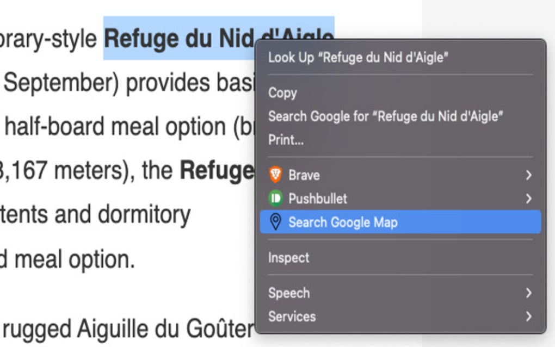Choose Copy from the context menu

(282, 92)
